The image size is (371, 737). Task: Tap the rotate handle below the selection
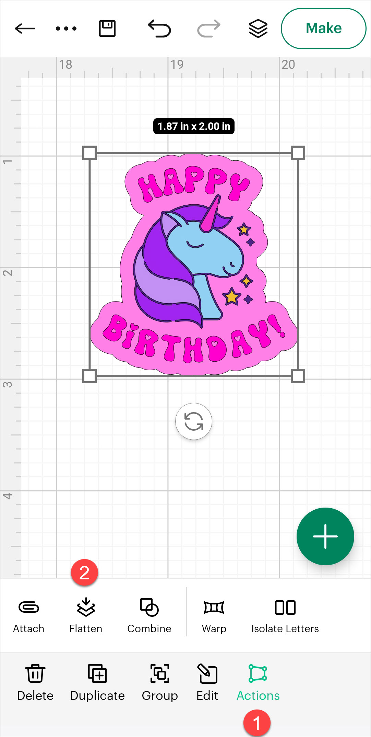click(194, 421)
